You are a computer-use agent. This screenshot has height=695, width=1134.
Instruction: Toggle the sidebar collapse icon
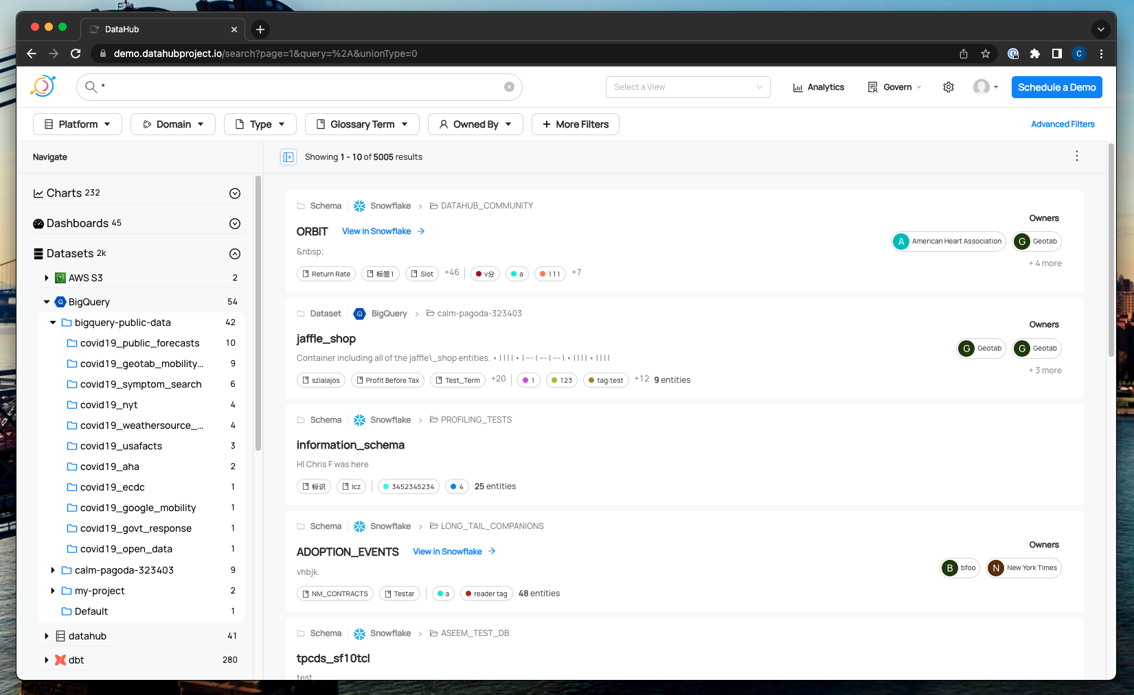click(288, 157)
